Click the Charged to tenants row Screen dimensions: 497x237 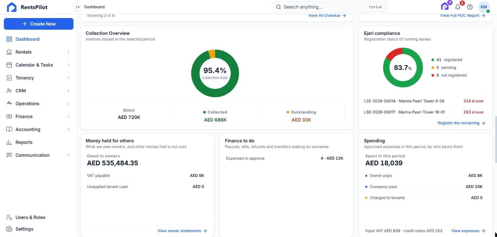[424, 198]
